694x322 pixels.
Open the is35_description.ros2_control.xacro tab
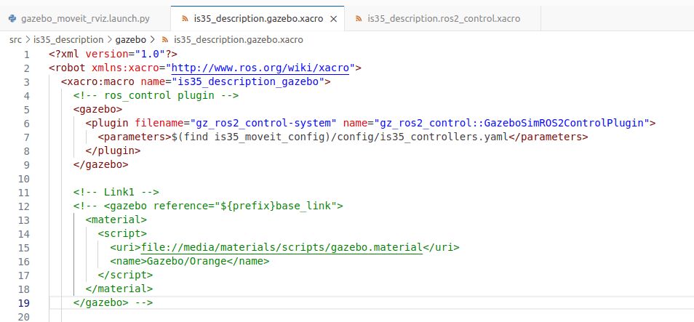(444, 17)
